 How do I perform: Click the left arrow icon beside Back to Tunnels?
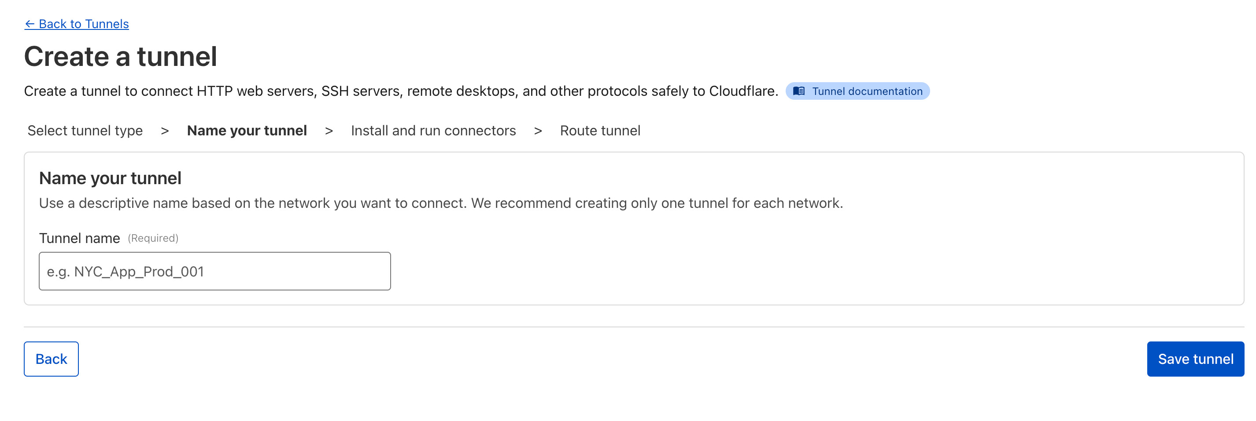click(x=30, y=24)
